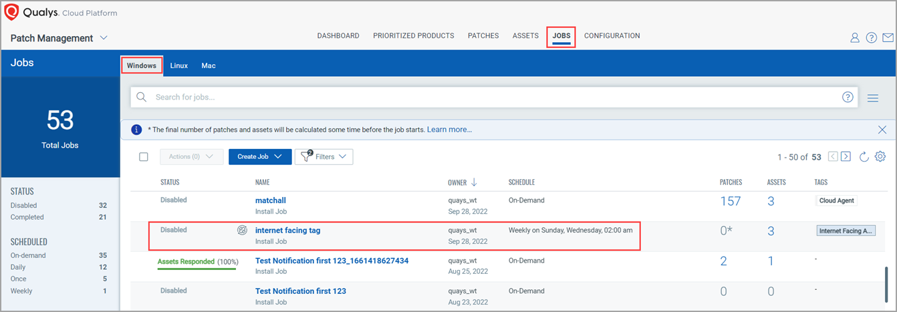Click the Tags column header
This screenshot has width=897, height=312.
821,182
